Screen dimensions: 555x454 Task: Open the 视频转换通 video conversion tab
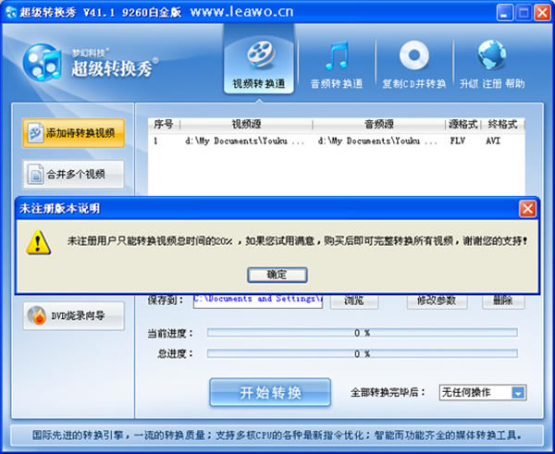(259, 60)
